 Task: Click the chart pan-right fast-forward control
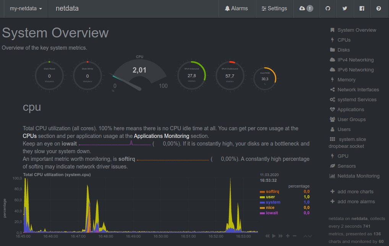point(280,236)
